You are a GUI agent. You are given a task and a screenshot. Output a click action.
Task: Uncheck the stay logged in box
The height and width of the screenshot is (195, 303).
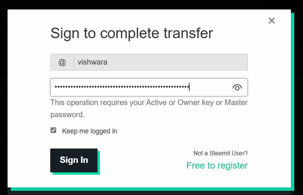(53, 130)
